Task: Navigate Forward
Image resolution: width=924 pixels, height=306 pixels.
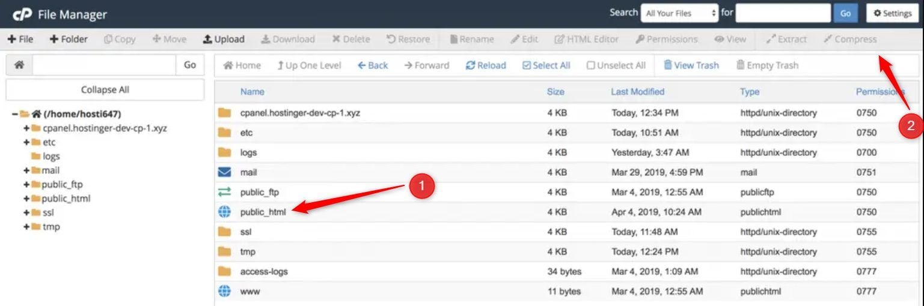Action: (x=426, y=65)
